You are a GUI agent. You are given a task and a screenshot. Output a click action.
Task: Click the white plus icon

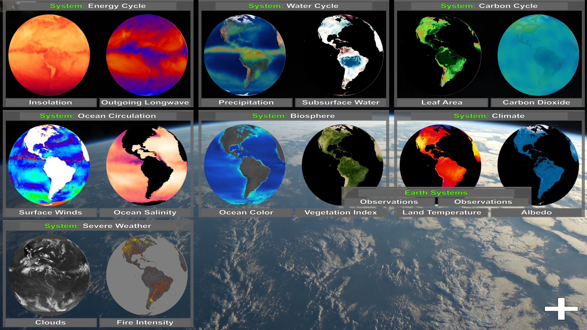tap(561, 309)
